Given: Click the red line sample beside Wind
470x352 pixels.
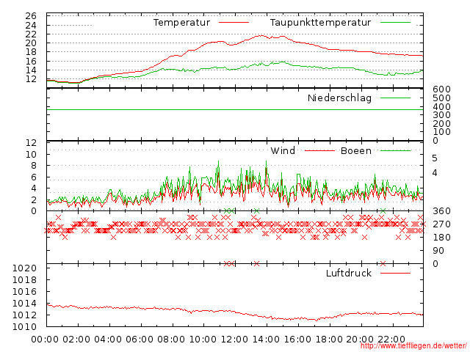Looking at the screenshot, I should 319,150.
